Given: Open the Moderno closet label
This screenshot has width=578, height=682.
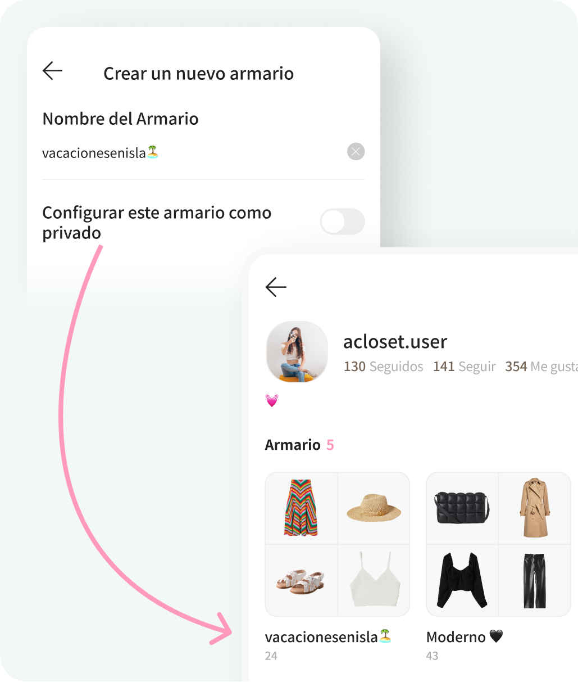Looking at the screenshot, I should [x=465, y=637].
